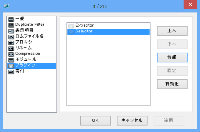This screenshot has height=132, width=200.
Task: Enable the plugin with 有効化
Action: [172, 84]
